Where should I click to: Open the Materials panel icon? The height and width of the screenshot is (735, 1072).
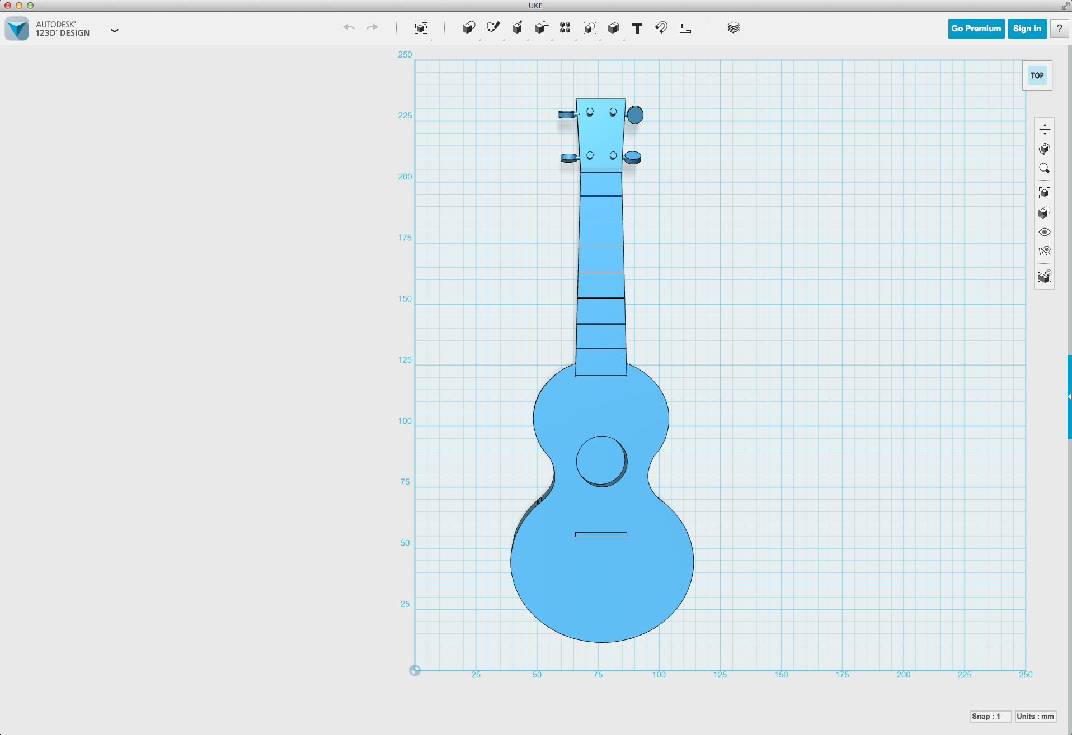[733, 28]
